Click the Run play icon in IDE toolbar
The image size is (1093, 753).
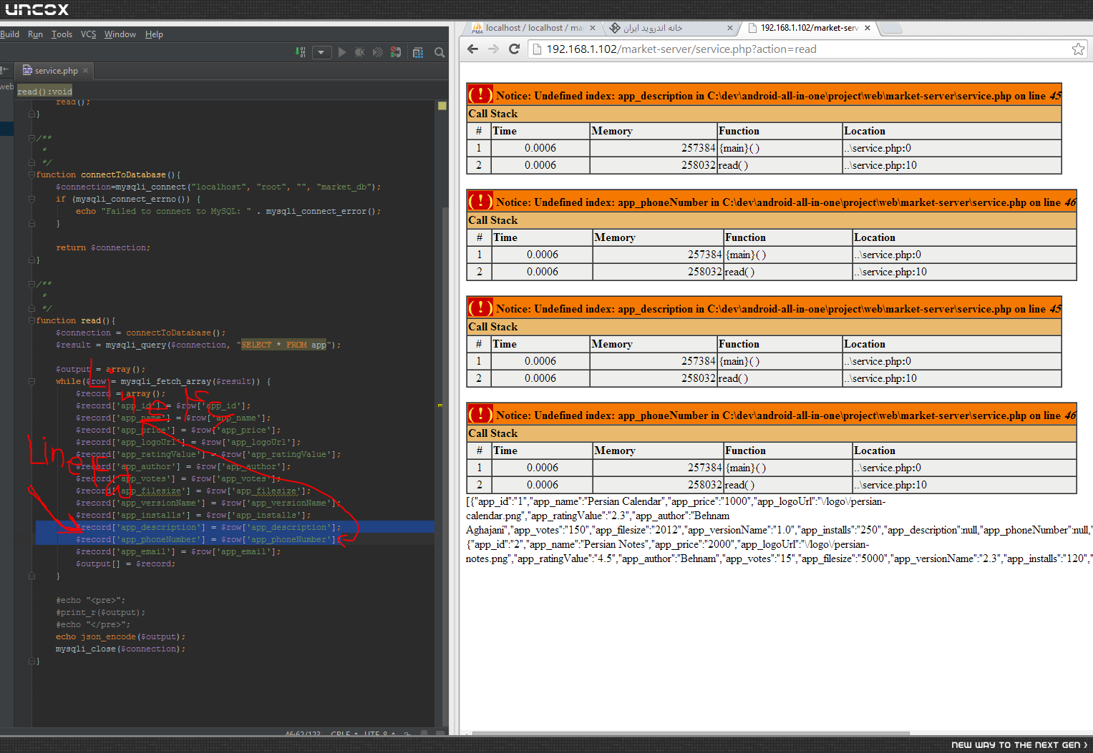point(341,52)
